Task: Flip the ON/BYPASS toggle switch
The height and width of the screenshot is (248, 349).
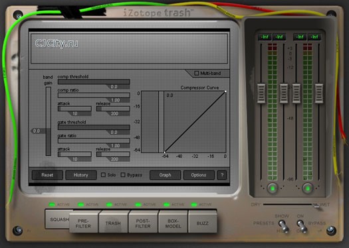Action: [x=302, y=226]
